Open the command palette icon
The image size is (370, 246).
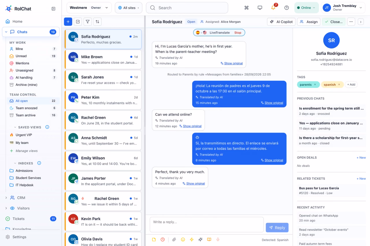click(x=247, y=8)
